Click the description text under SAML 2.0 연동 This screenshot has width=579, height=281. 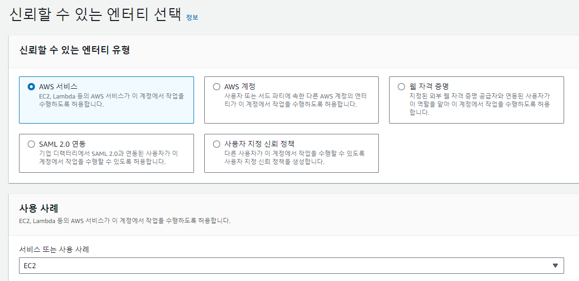click(x=109, y=157)
